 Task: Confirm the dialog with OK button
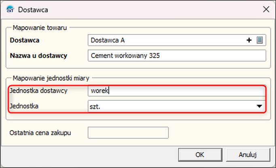[200, 155]
